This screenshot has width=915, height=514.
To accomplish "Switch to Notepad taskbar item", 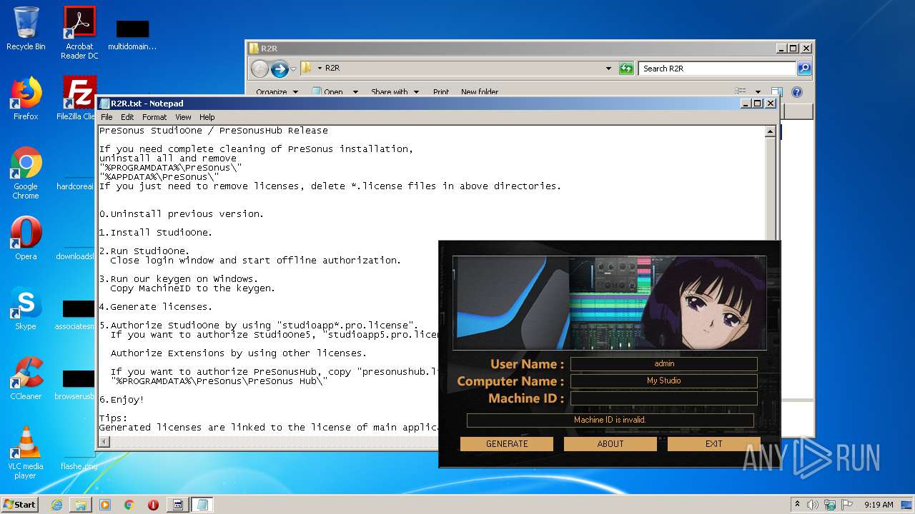I will [202, 505].
